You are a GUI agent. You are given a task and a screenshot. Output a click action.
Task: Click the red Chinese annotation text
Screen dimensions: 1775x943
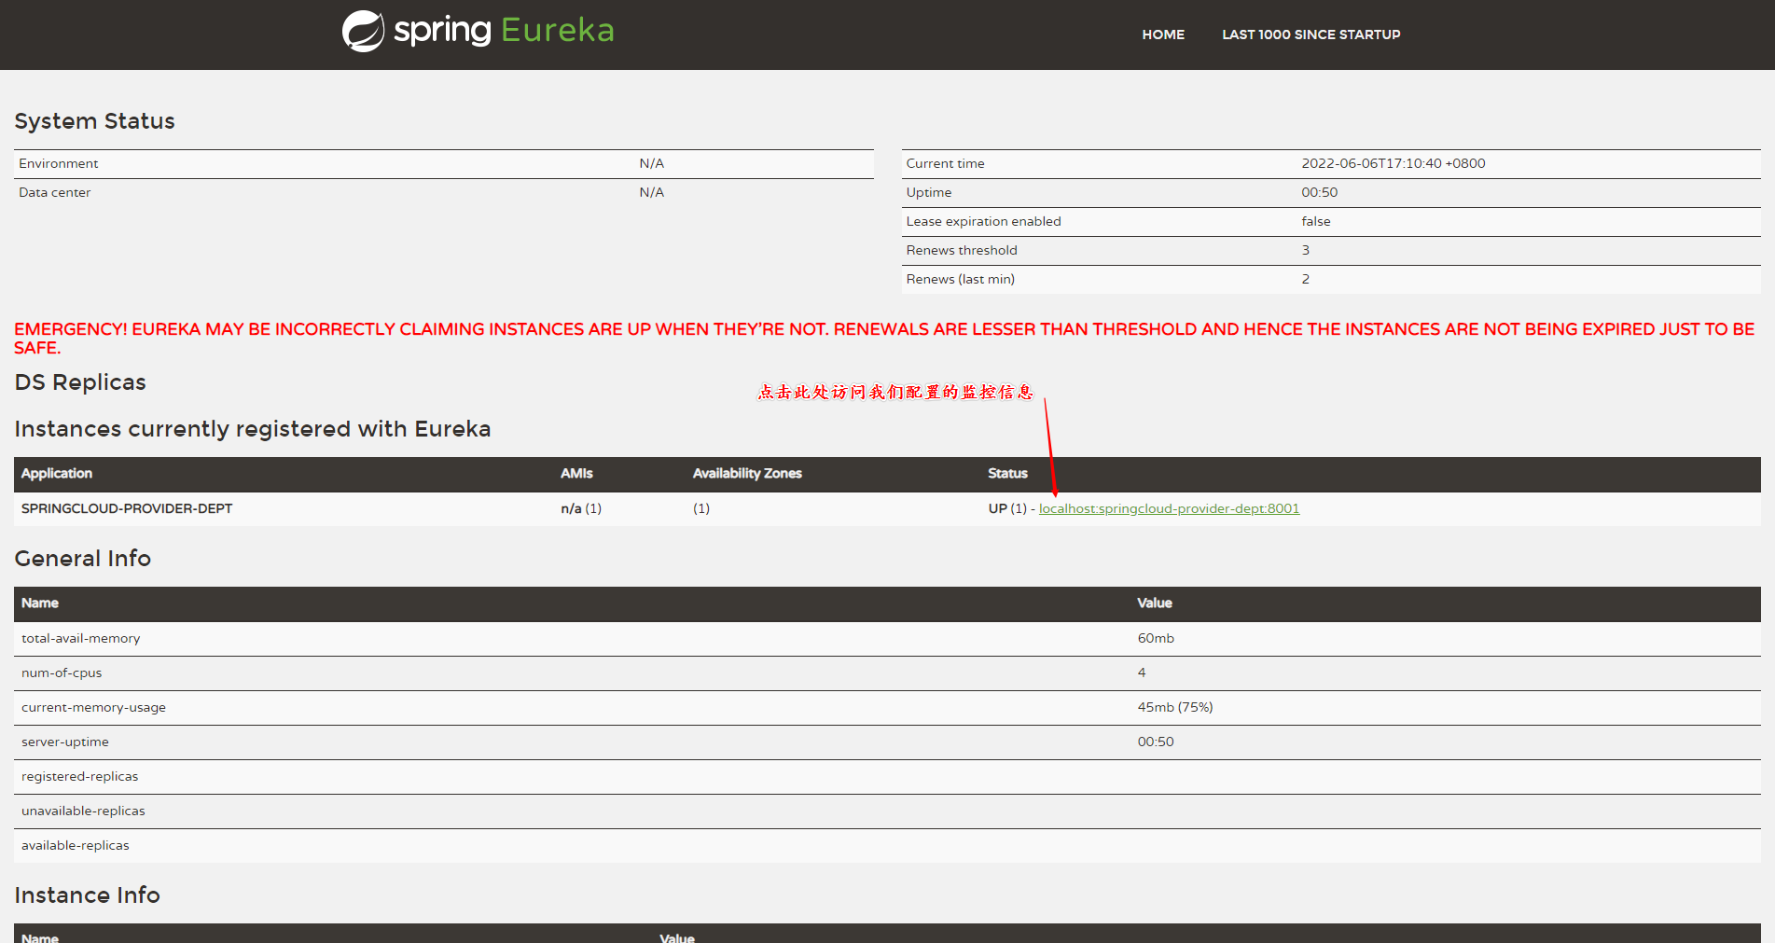tap(894, 392)
